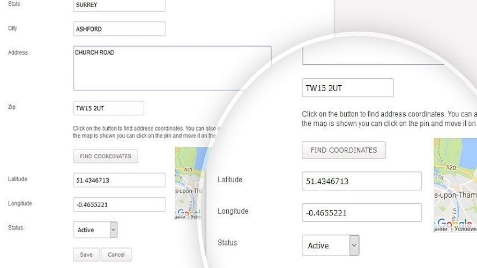Click the State label on the left
The height and width of the screenshot is (268, 477).
pyautogui.click(x=14, y=4)
